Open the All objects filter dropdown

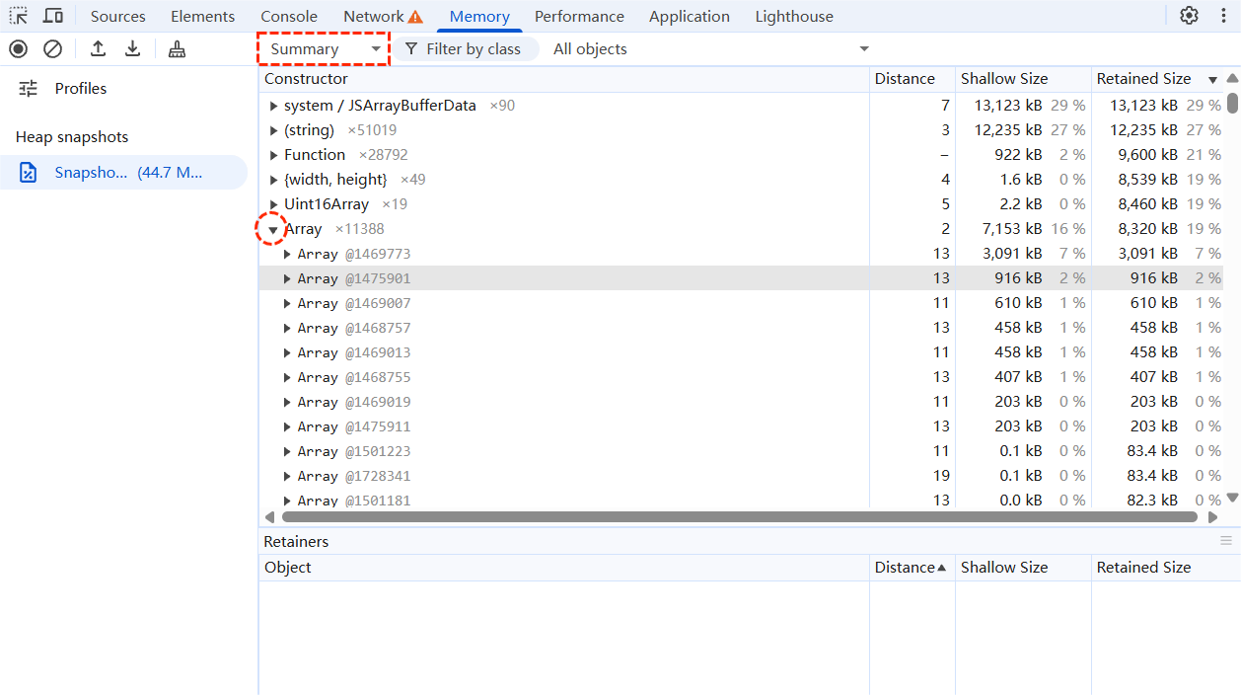pos(710,49)
